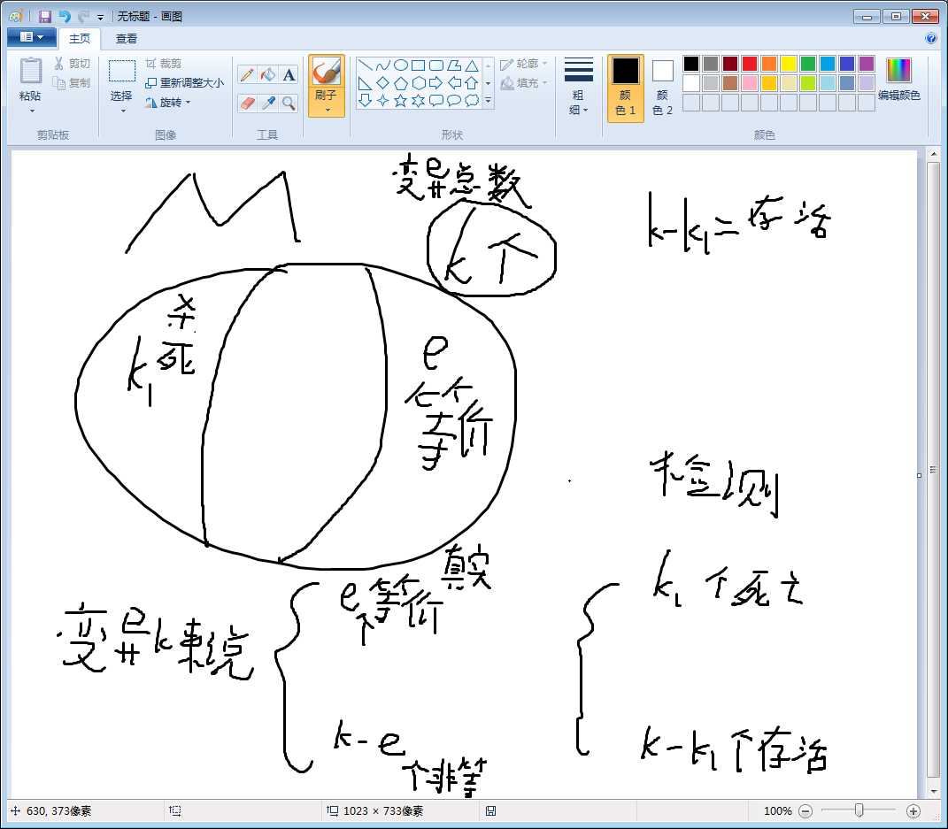948x829 pixels.
Task: Click the rectangular Select (选择) tool icon
Action: coord(121,72)
